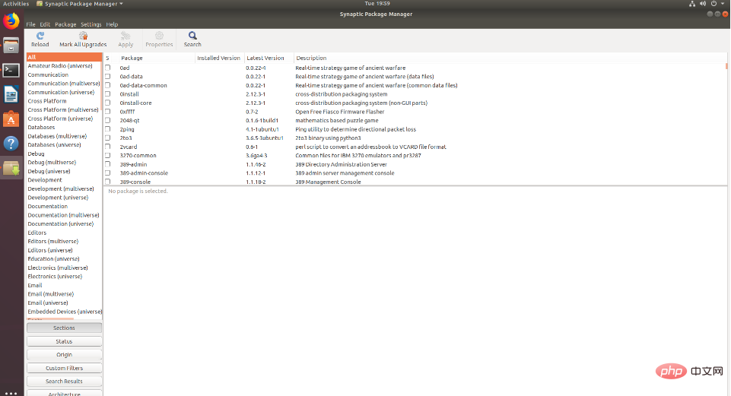The image size is (731, 396).
Task: Toggle status checkbox for 2048-qt
Action: coord(108,120)
